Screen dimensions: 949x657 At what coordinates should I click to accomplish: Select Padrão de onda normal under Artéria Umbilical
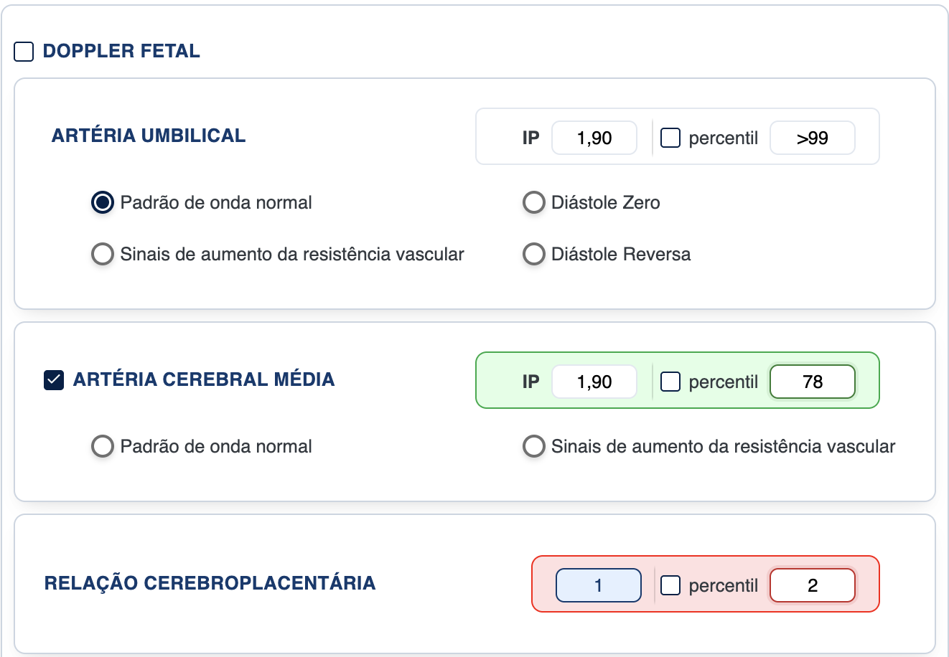pyautogui.click(x=103, y=203)
